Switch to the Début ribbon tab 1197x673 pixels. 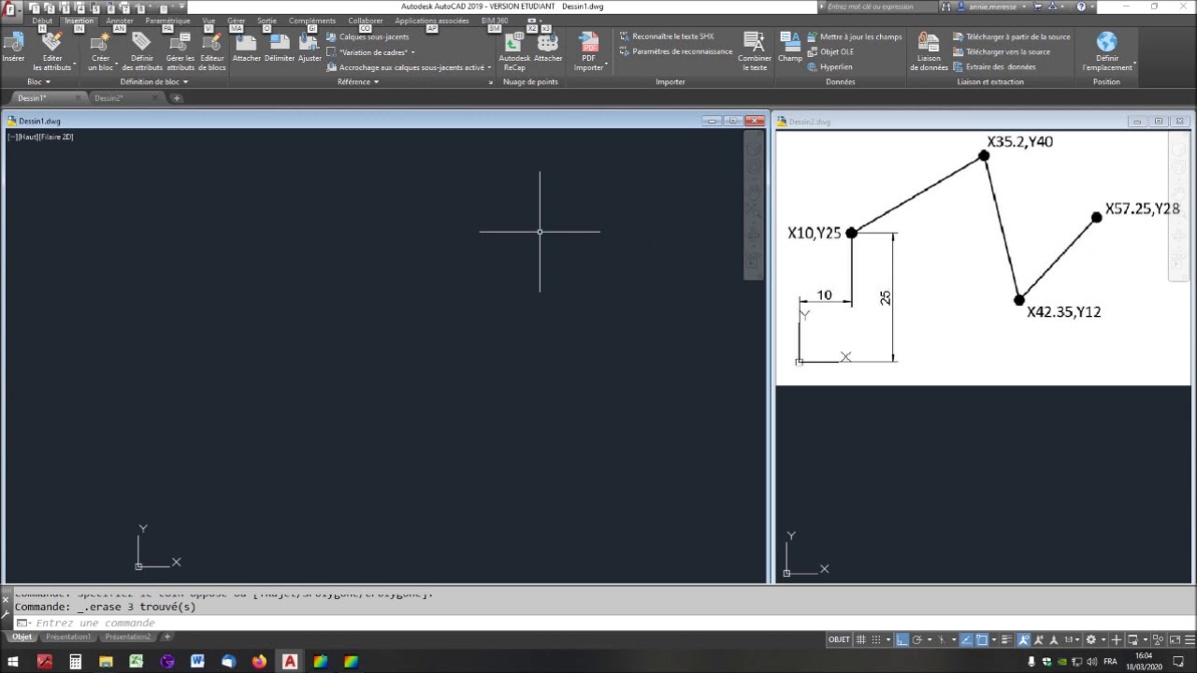tap(42, 21)
